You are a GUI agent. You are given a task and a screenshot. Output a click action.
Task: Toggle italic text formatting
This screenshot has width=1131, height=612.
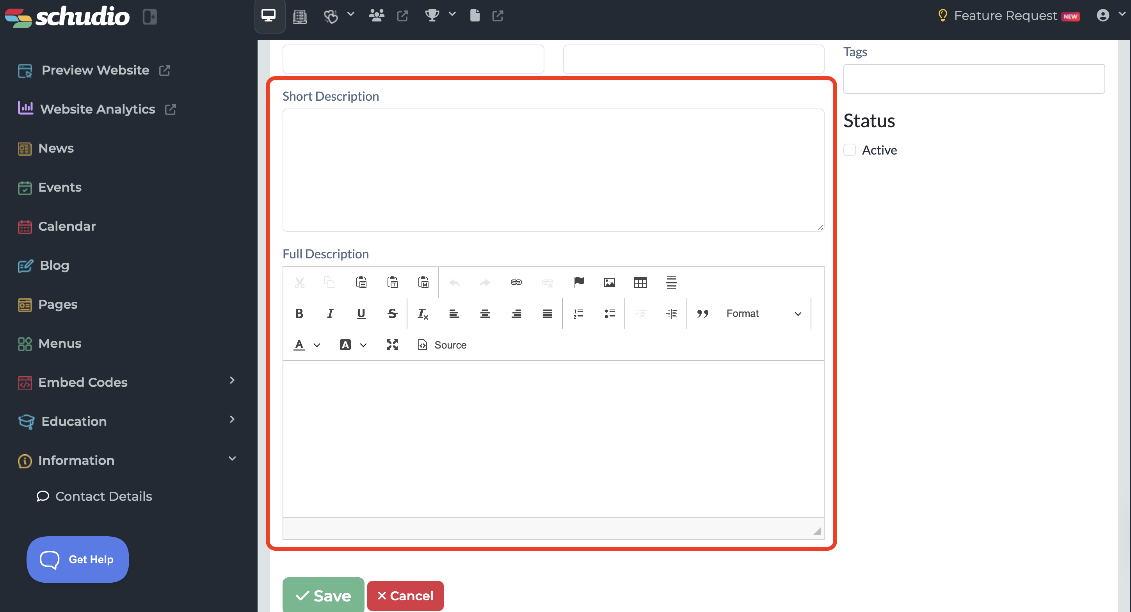click(330, 313)
